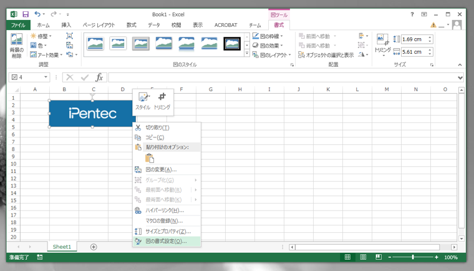Screen dimensions: 474x271
Task: Choose ハイパーリンク(H)... from context menu
Action: click(167, 210)
